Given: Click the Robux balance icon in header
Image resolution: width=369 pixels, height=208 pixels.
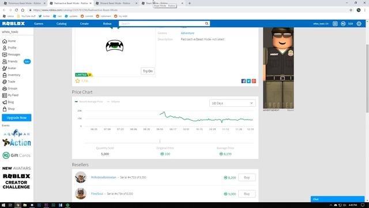Looking at the screenshot, I should pos(343,24).
